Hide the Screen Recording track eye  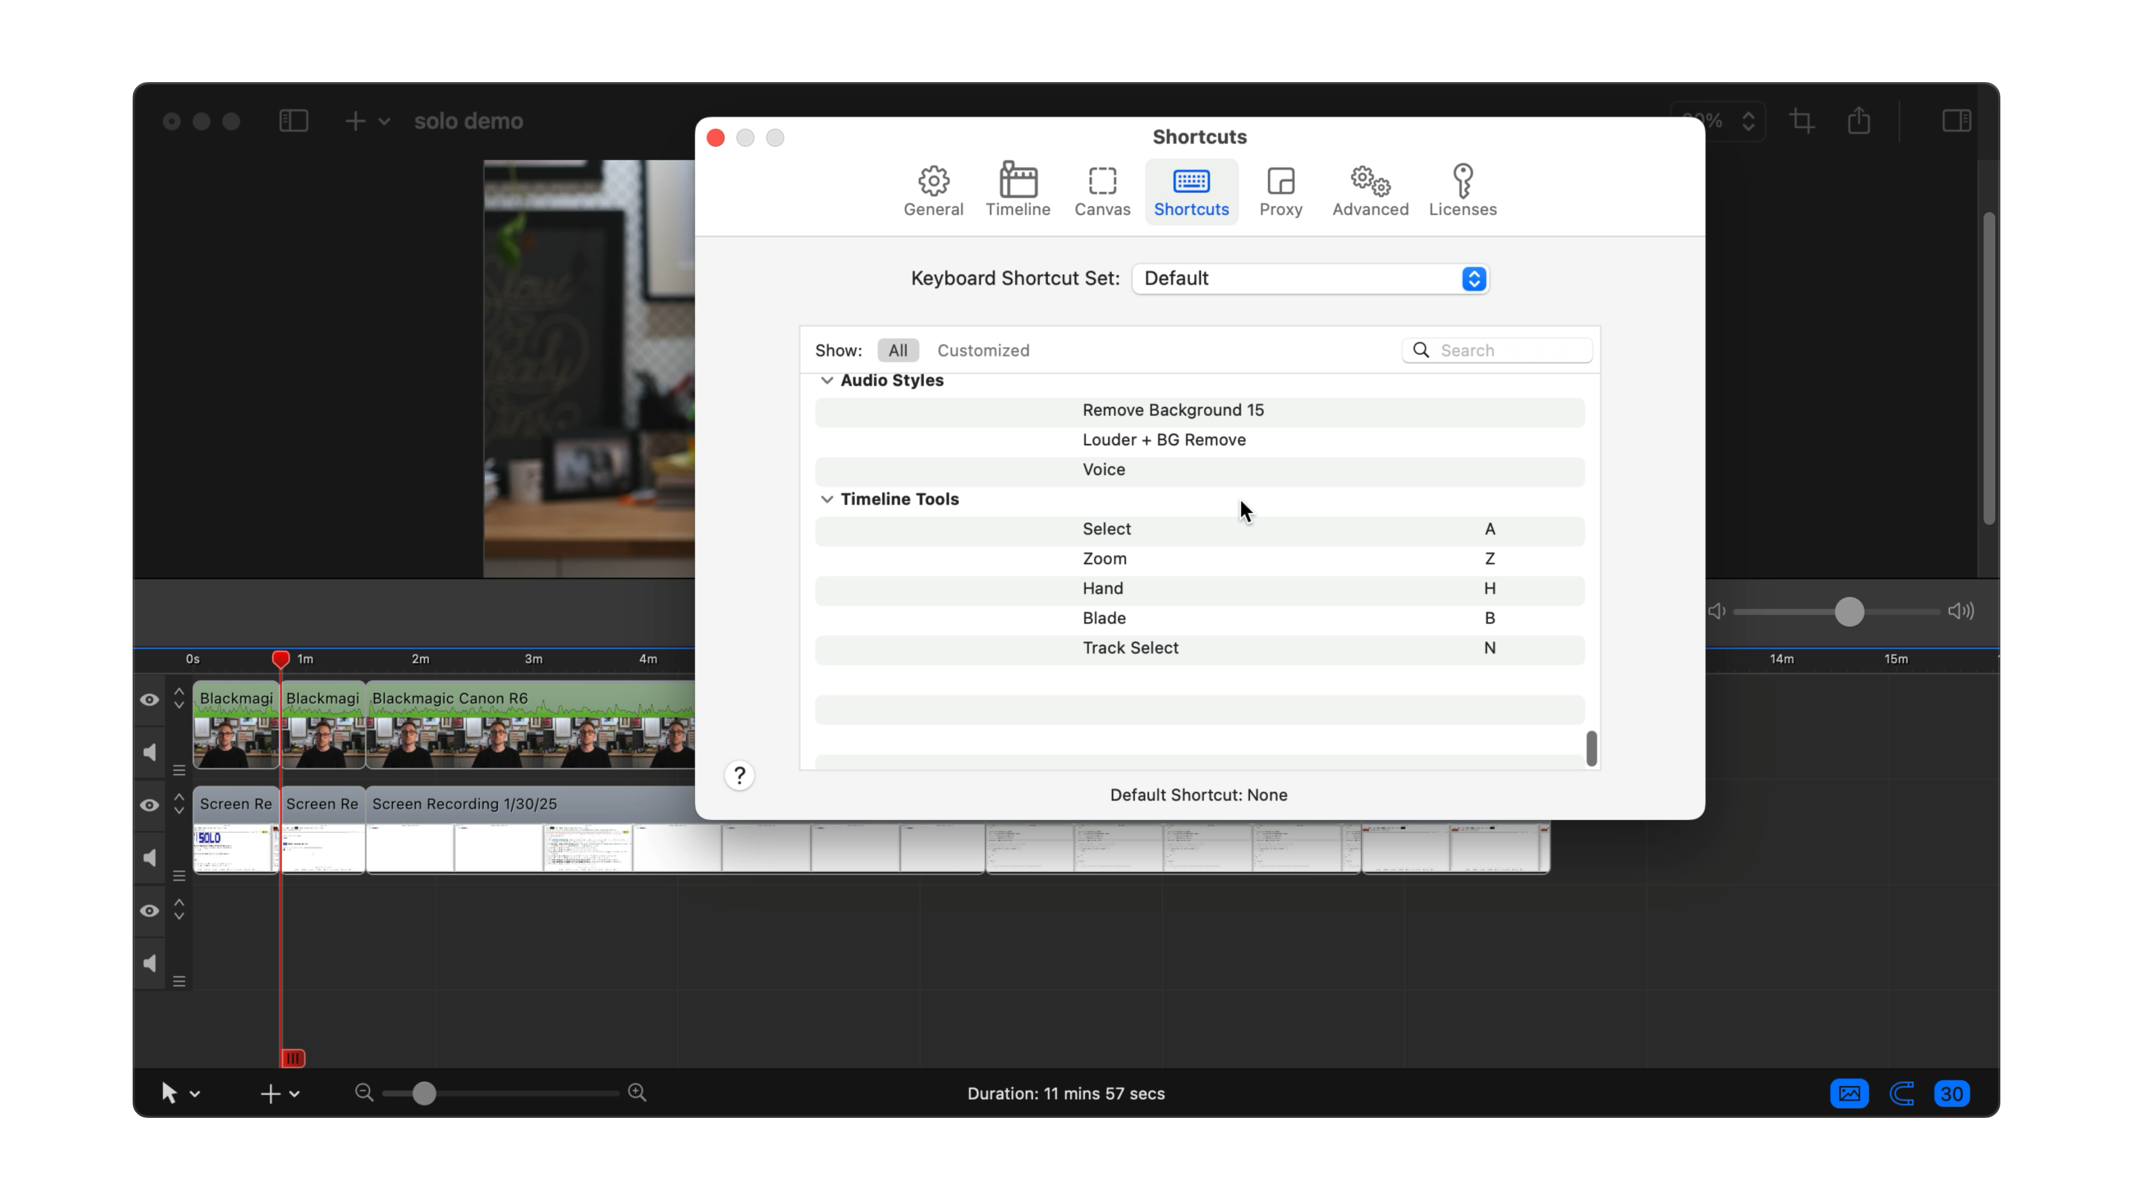[x=149, y=805]
